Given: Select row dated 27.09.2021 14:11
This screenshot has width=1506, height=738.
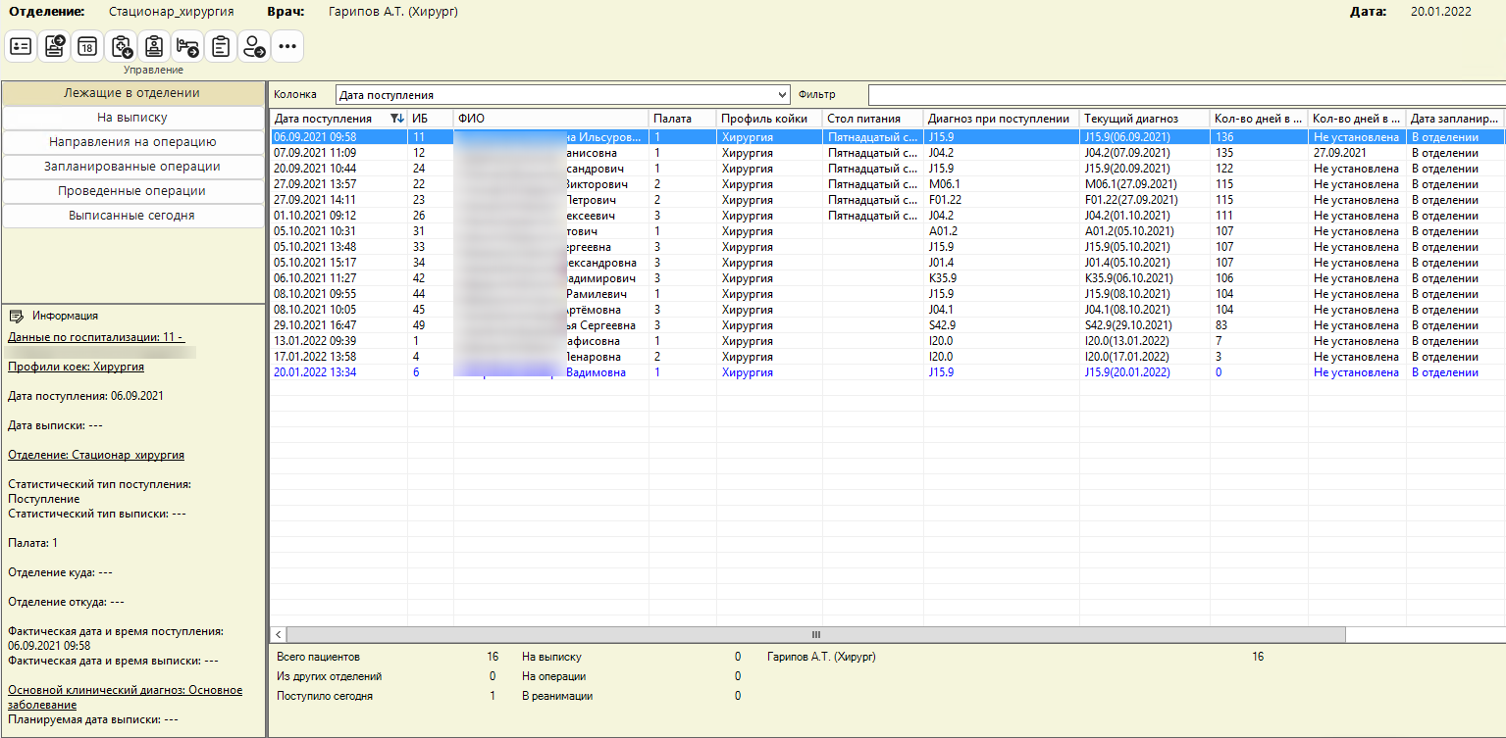Looking at the screenshot, I should [888, 200].
